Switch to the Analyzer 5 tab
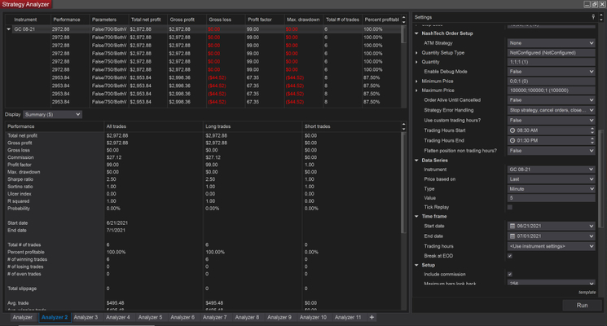The height and width of the screenshot is (326, 607). click(x=149, y=317)
